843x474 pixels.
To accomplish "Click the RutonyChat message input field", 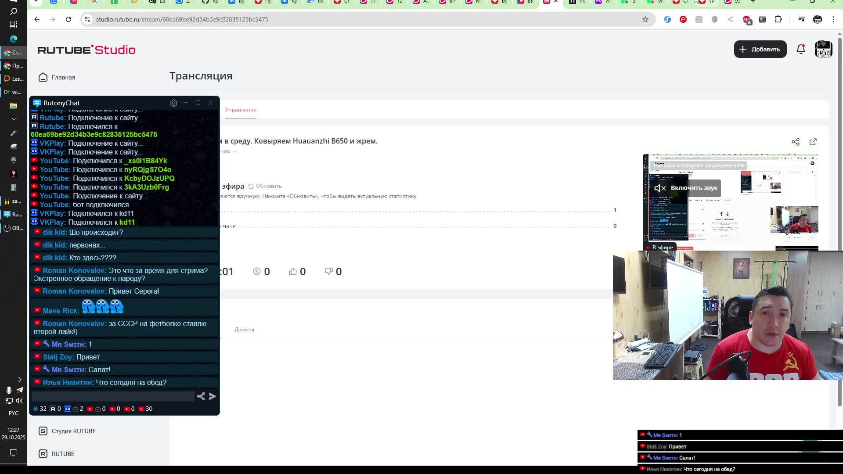I will pos(113,396).
